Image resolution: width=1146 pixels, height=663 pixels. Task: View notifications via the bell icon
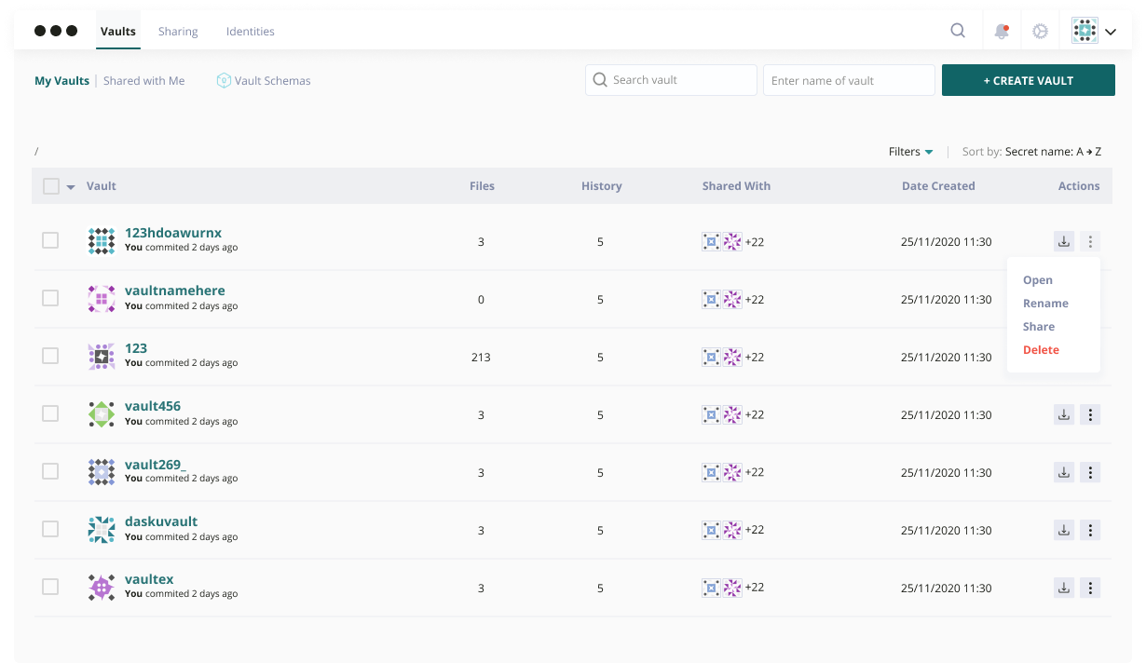coord(1002,31)
